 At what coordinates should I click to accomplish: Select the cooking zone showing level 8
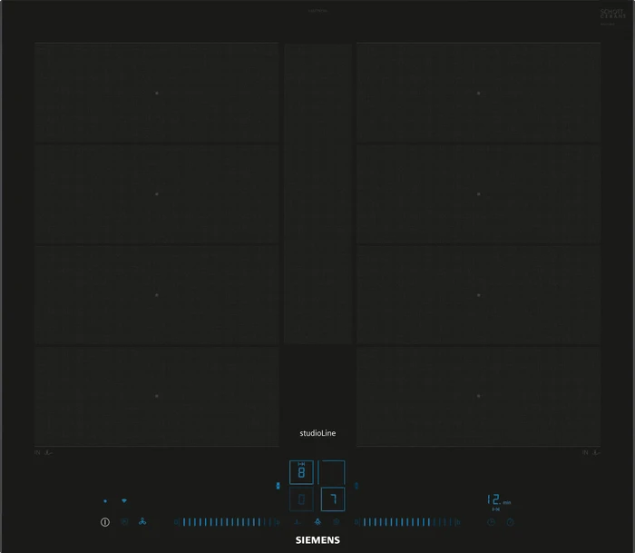point(301,472)
